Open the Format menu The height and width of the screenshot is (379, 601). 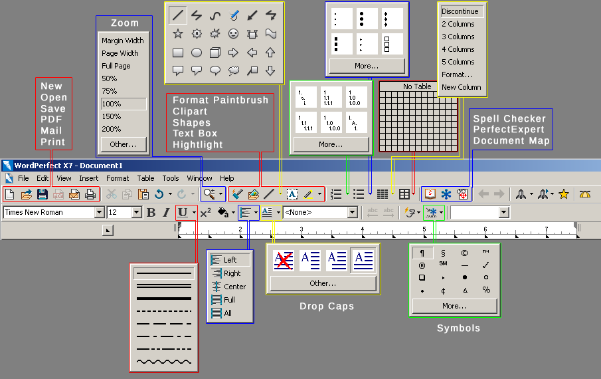click(x=118, y=178)
